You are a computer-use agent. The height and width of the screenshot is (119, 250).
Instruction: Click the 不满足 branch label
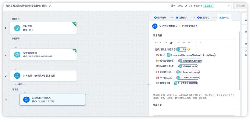[15, 90]
